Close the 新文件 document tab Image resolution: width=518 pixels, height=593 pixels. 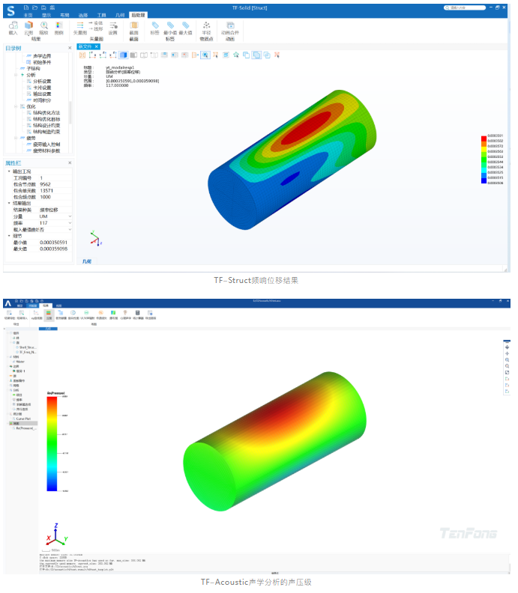(x=97, y=46)
